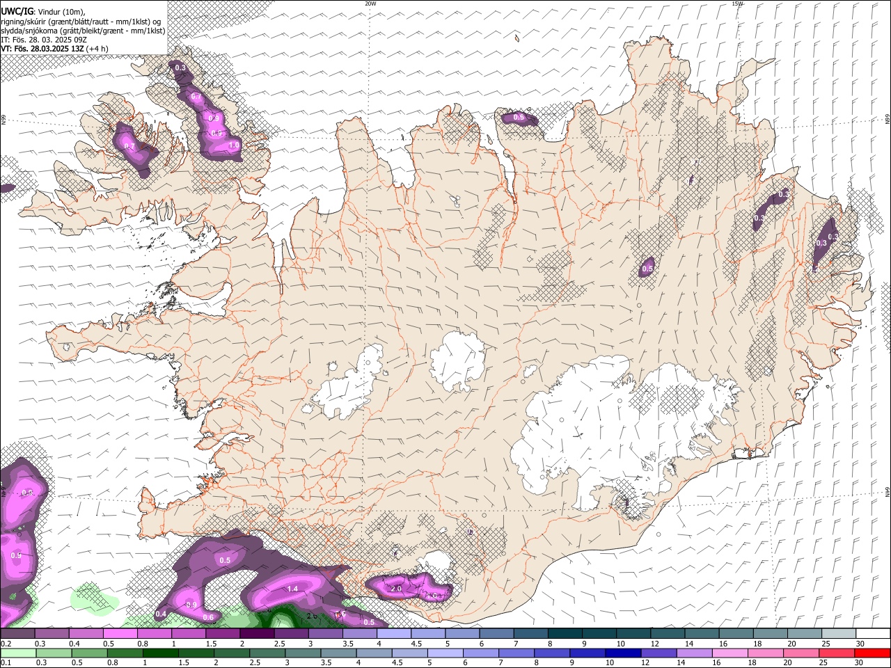The image size is (891, 668).
Task: Click the '0.4' value near the bottom-left blob
Action: click(161, 614)
